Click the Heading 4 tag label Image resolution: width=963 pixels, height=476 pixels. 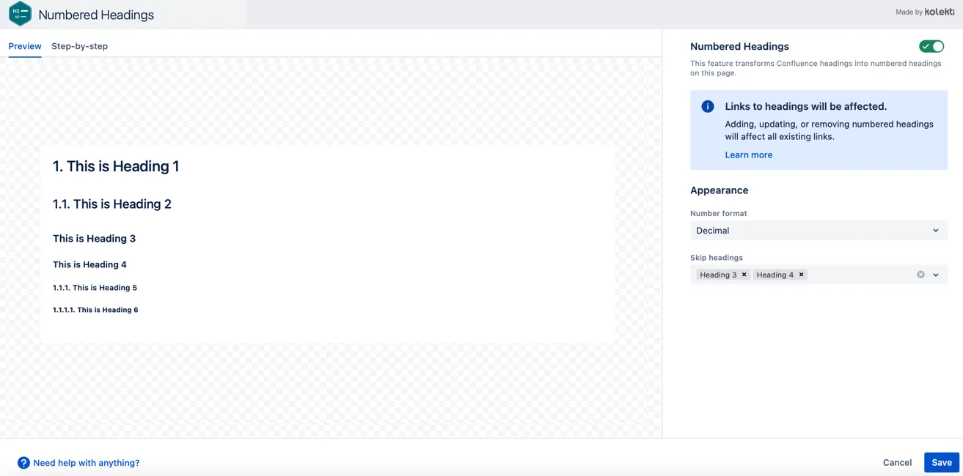coord(775,275)
